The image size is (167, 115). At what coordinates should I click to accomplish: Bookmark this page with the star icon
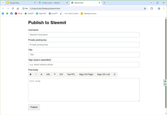(x=145, y=9)
